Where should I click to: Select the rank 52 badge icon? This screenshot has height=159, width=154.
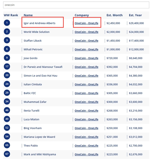pos(7,128)
